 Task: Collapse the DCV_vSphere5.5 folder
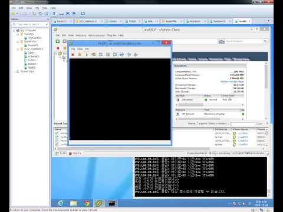(x=18, y=49)
